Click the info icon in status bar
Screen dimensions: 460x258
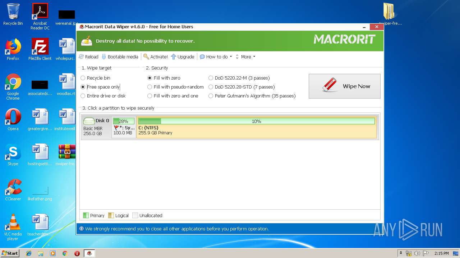81,229
